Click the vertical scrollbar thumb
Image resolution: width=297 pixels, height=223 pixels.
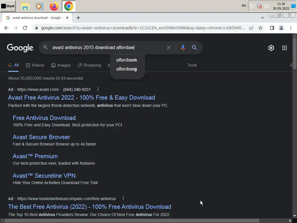click(x=295, y=53)
